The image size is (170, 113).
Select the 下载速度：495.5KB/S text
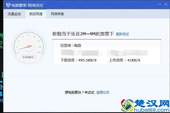click(x=78, y=60)
